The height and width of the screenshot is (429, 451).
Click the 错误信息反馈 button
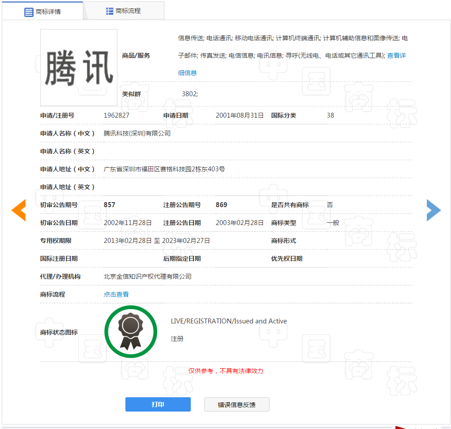(x=237, y=404)
